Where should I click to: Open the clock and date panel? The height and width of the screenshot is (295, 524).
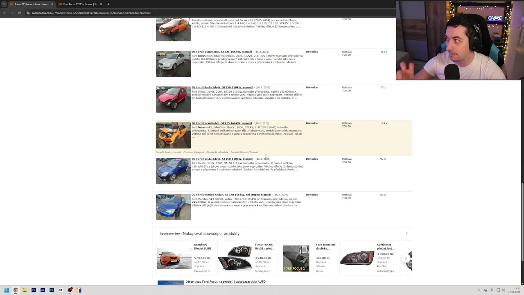coord(514,290)
